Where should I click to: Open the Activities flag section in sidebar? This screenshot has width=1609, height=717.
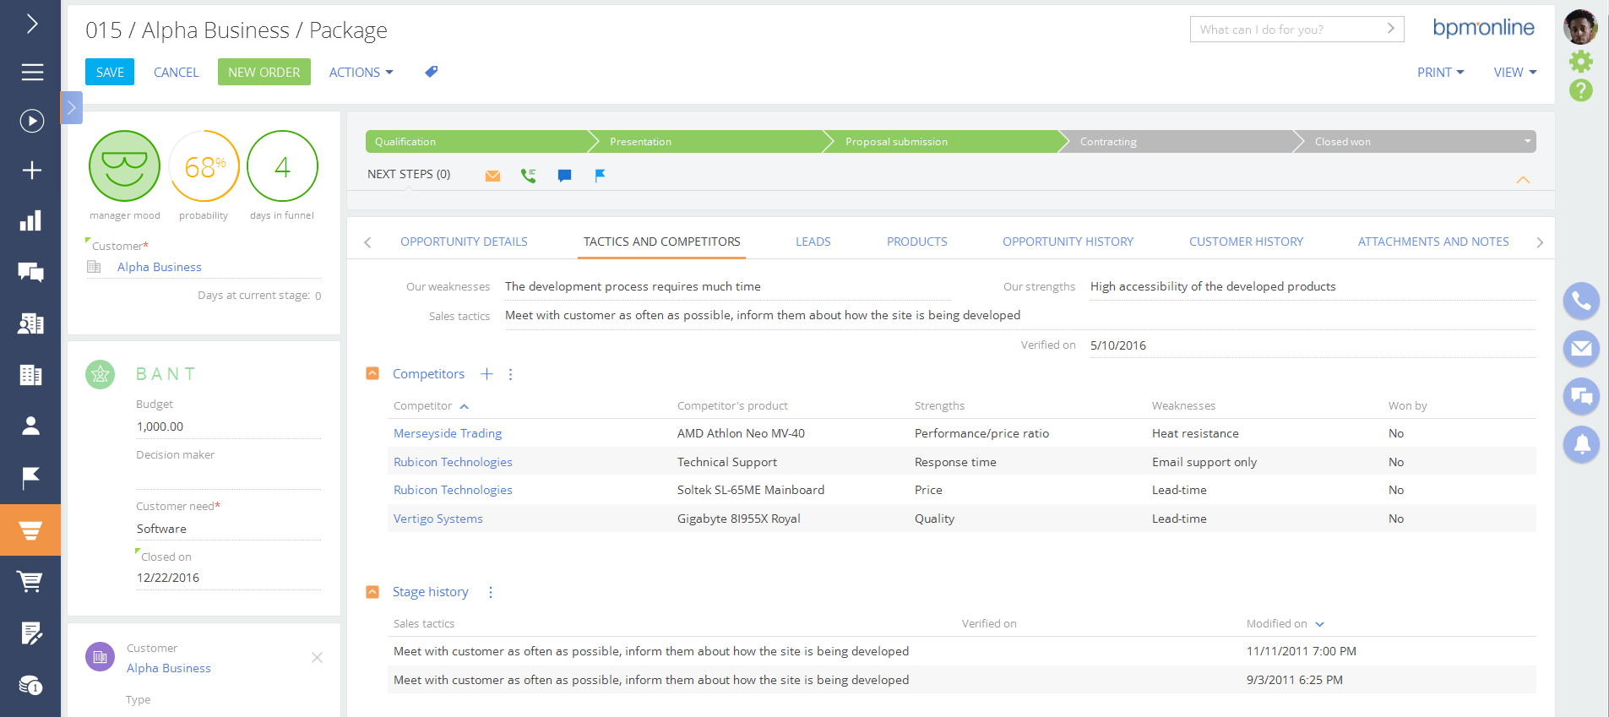pos(31,478)
